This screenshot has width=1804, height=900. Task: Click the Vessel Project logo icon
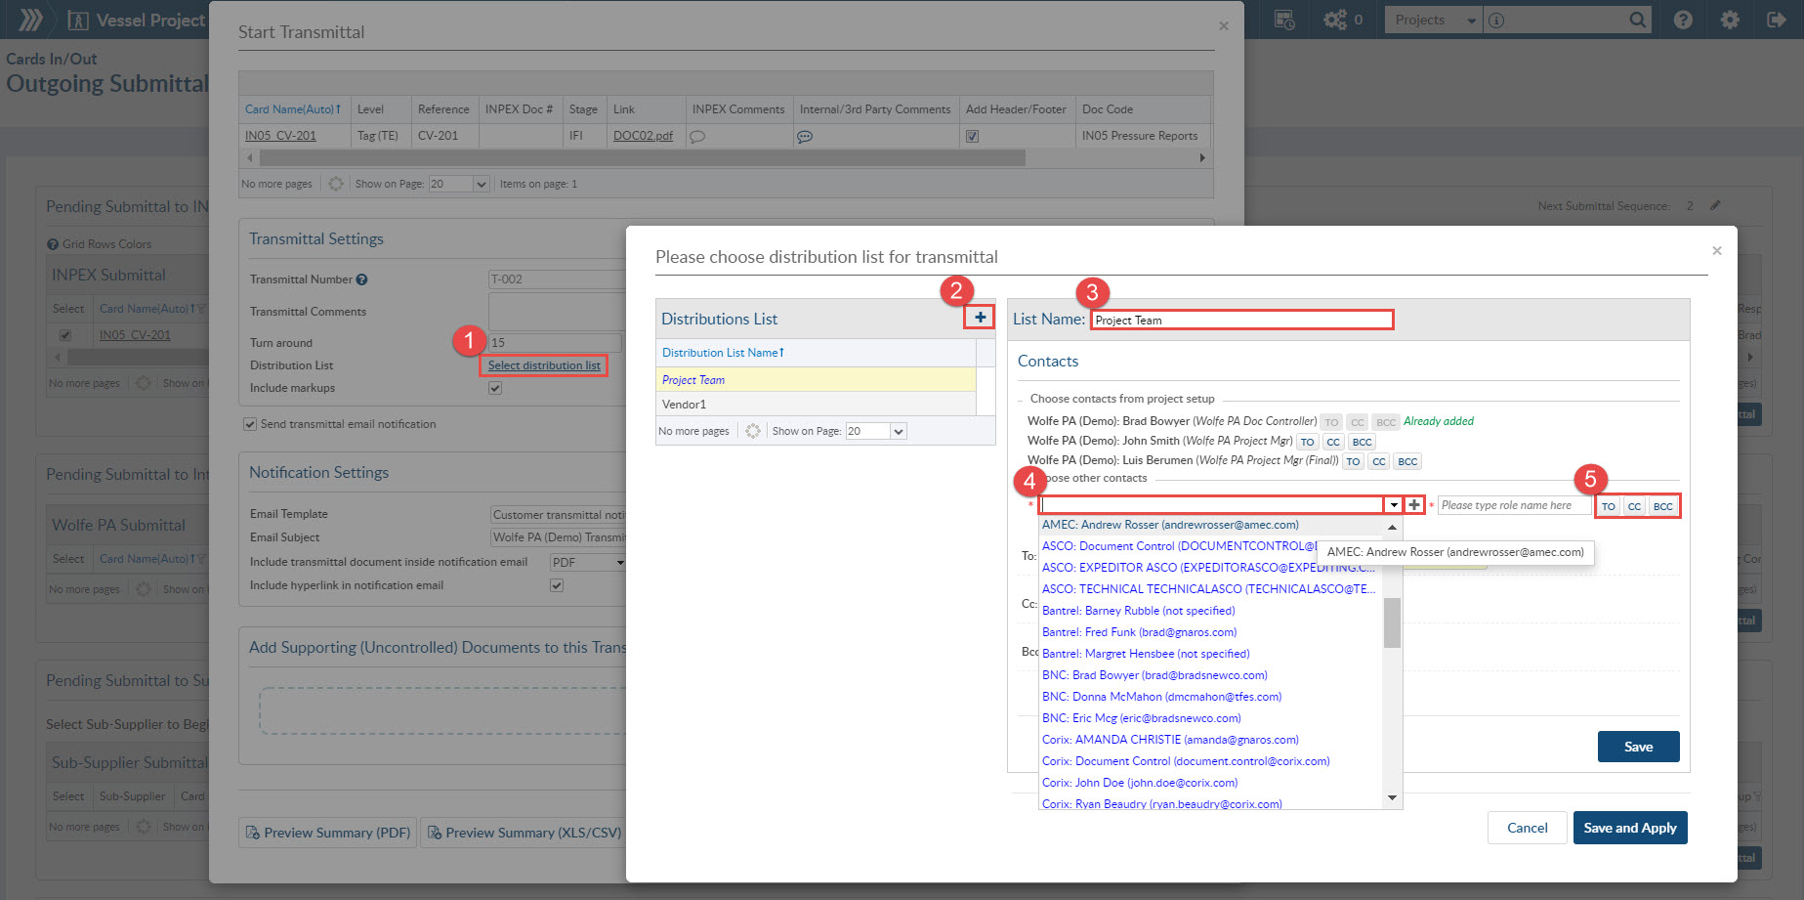[78, 21]
